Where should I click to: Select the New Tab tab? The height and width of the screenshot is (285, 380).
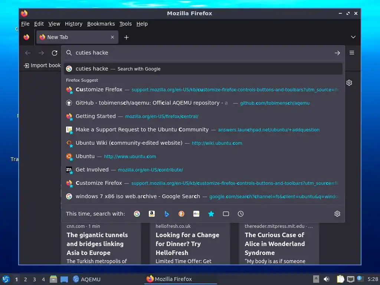point(77,37)
